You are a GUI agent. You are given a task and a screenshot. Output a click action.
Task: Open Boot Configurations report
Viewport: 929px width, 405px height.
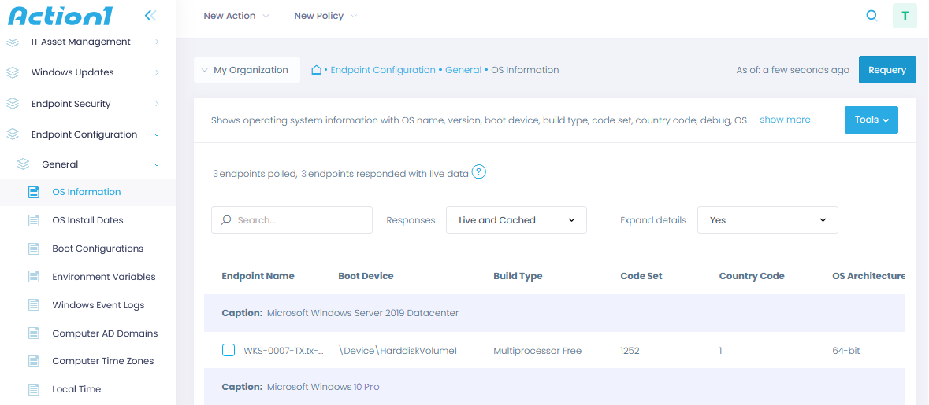click(98, 249)
